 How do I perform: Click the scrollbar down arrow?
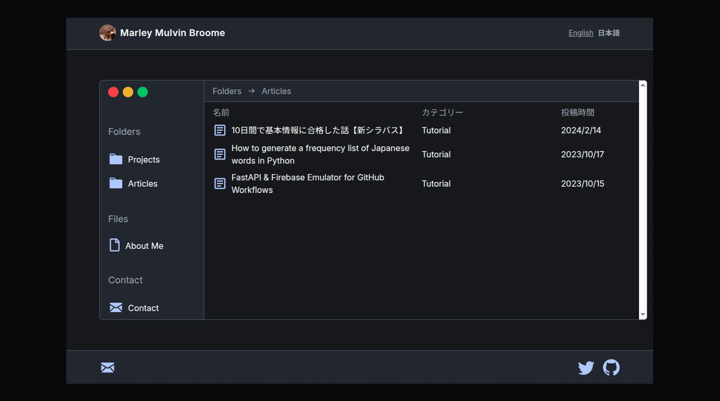coord(643,315)
